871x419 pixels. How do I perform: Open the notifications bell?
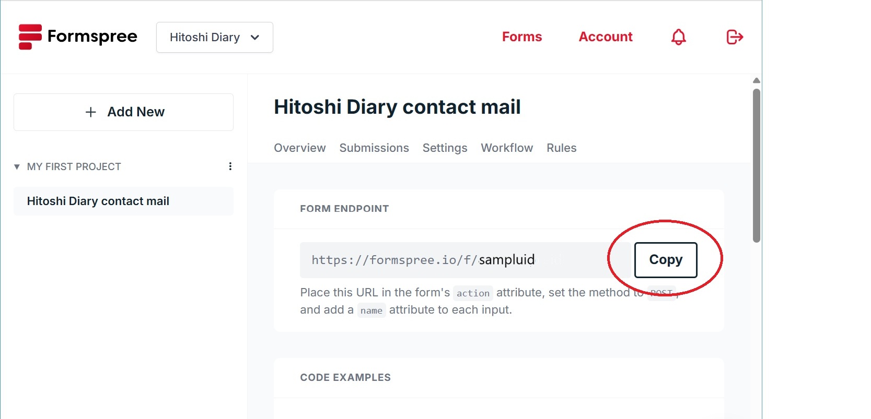(678, 37)
